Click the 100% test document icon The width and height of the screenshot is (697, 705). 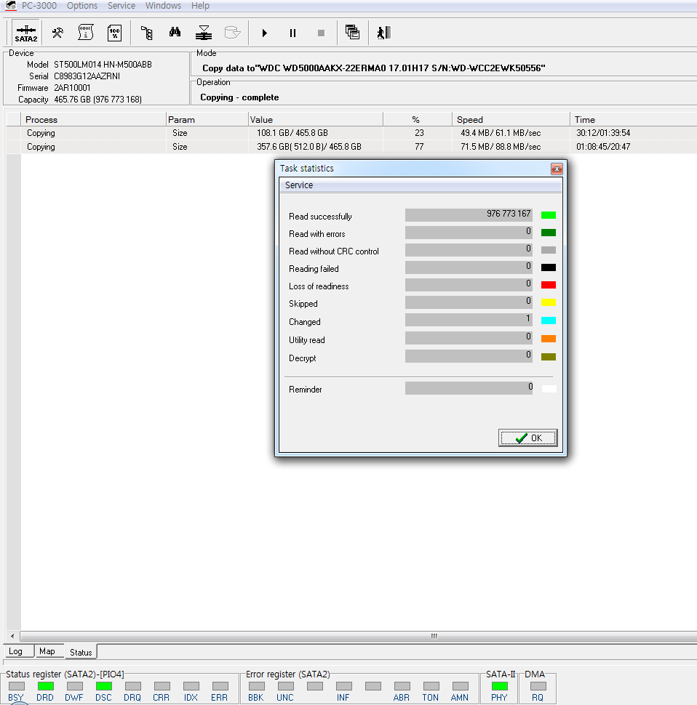(114, 33)
